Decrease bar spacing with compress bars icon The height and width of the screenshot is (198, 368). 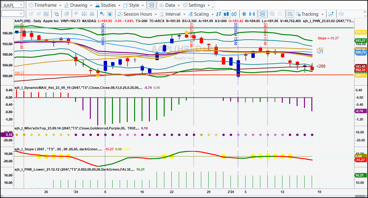[244, 14]
